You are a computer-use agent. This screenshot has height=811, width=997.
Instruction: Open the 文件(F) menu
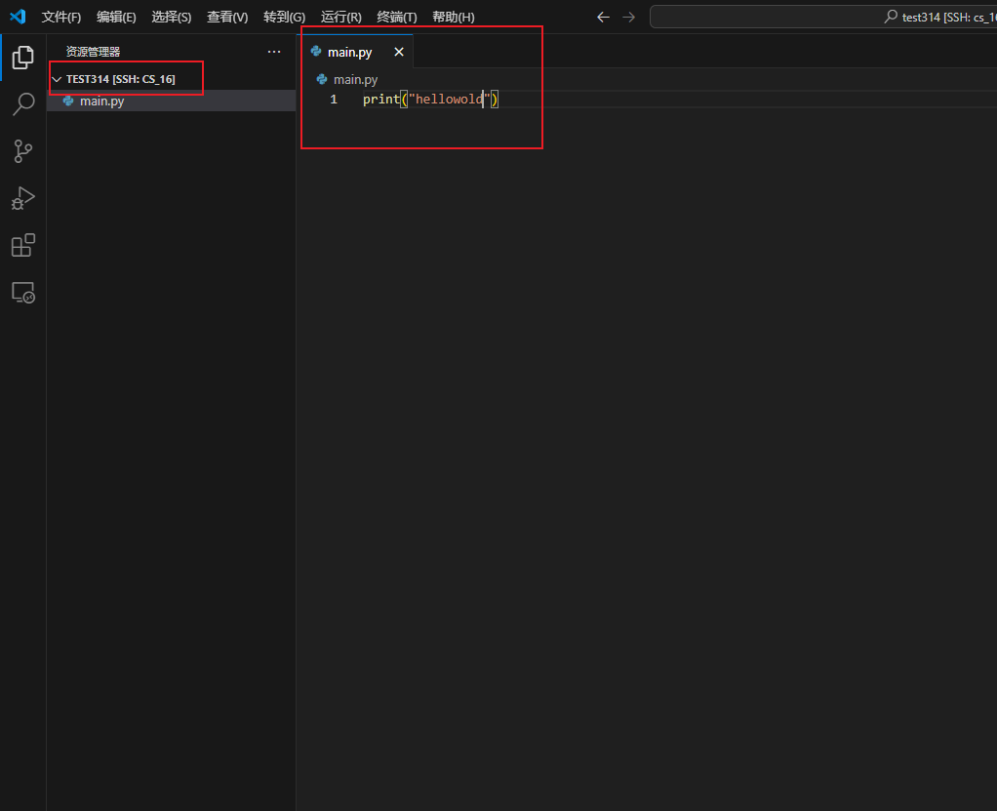[x=61, y=18]
